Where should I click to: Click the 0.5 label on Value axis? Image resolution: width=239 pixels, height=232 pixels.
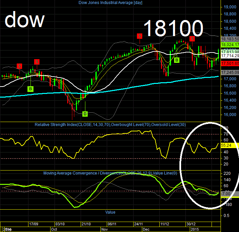click(x=227, y=216)
